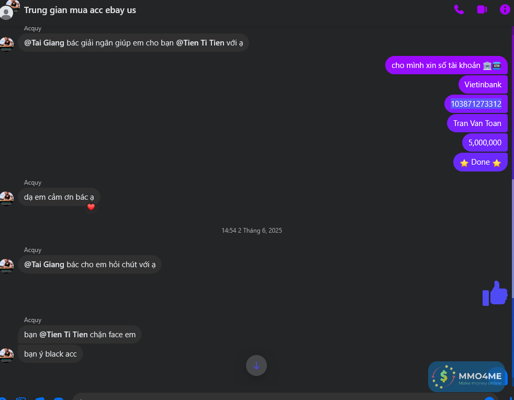Select the highlighted account number 103871273312
This screenshot has height=400, width=514.
click(476, 104)
